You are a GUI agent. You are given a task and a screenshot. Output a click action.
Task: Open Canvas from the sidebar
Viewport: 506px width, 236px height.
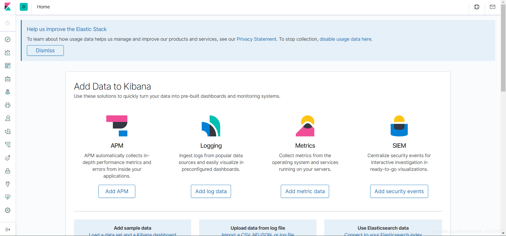[x=8, y=79]
